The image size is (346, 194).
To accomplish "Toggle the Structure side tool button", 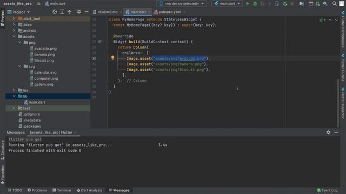I will pos(2,150).
